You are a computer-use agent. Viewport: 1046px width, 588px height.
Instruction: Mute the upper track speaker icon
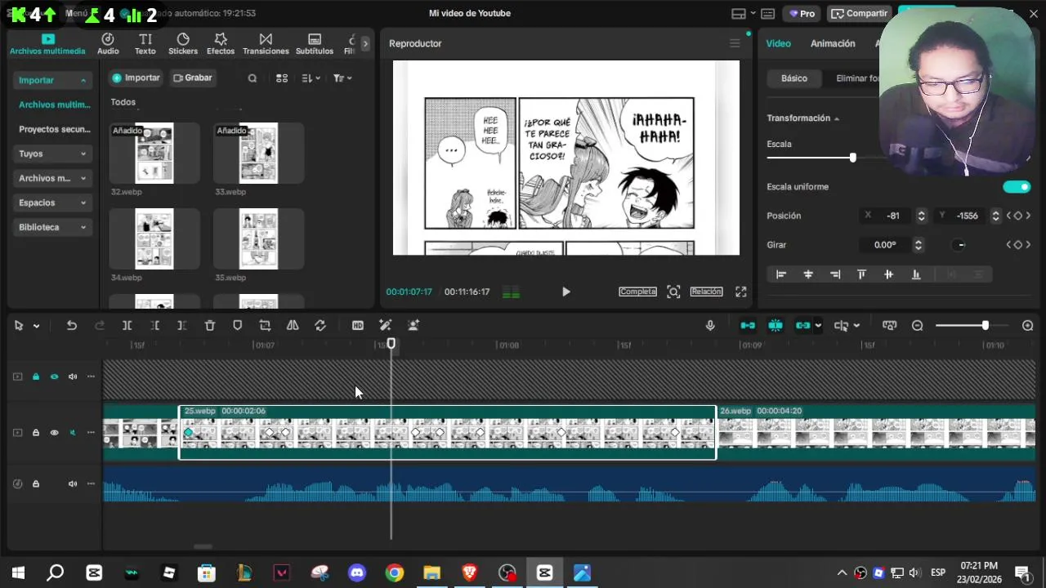pos(73,376)
